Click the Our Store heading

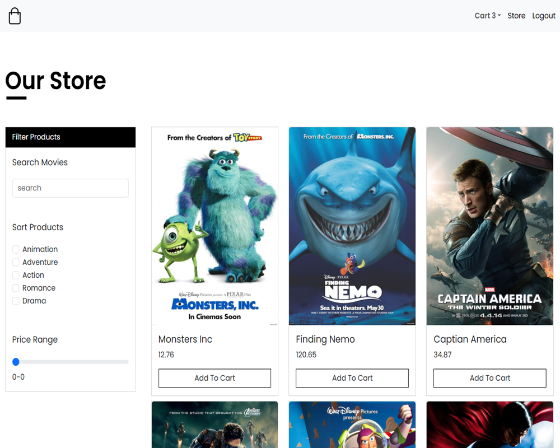click(x=55, y=81)
